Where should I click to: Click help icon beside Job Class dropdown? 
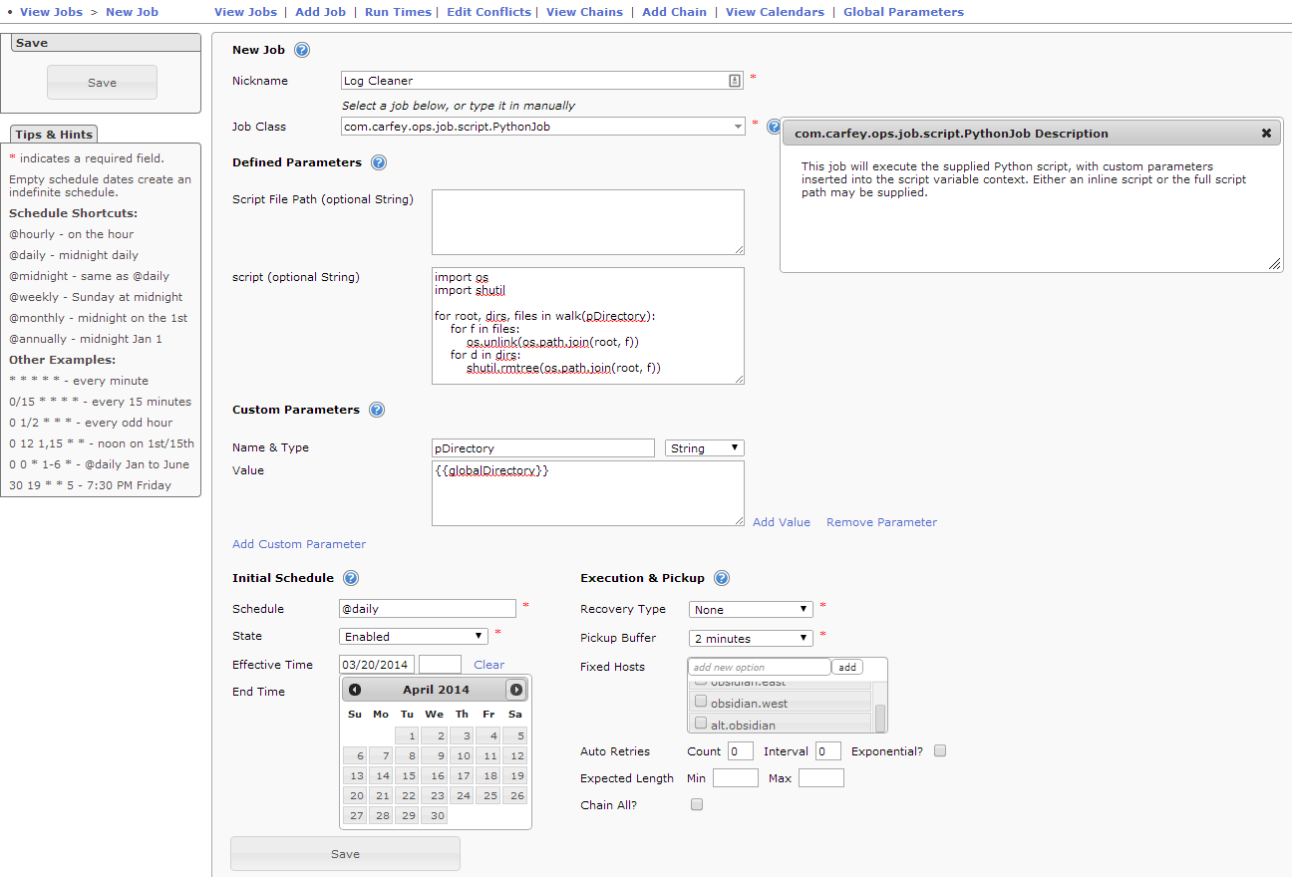[x=774, y=127]
